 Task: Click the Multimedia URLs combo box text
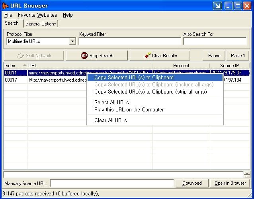click(24, 41)
